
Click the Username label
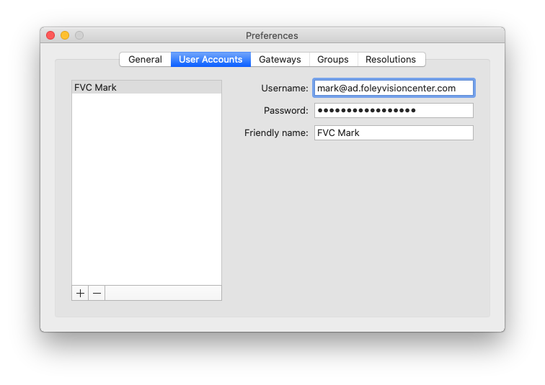point(285,88)
